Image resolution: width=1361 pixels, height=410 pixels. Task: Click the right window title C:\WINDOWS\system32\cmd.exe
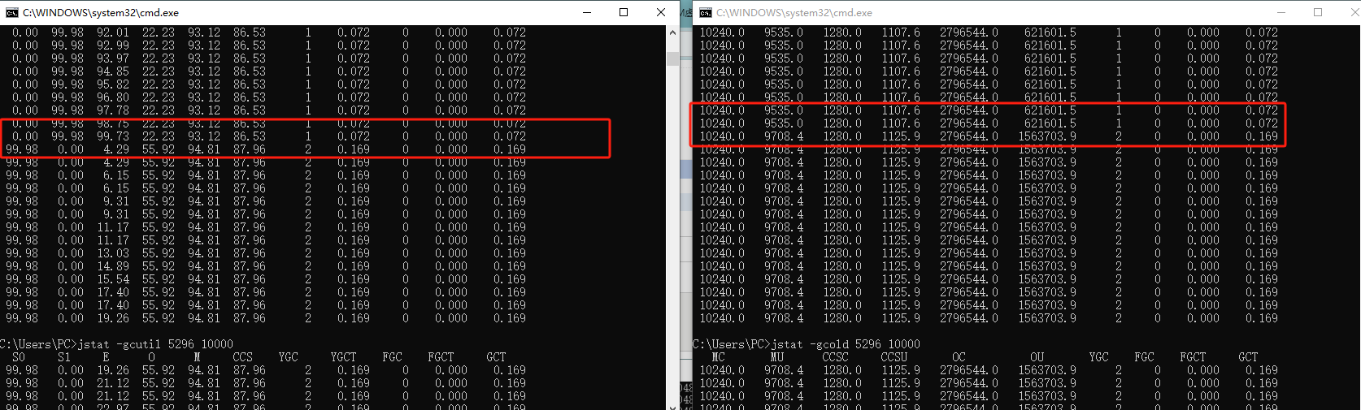click(794, 12)
